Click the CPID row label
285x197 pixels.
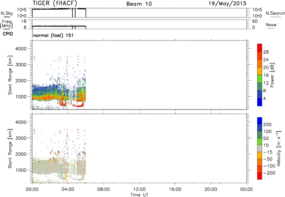(8, 34)
